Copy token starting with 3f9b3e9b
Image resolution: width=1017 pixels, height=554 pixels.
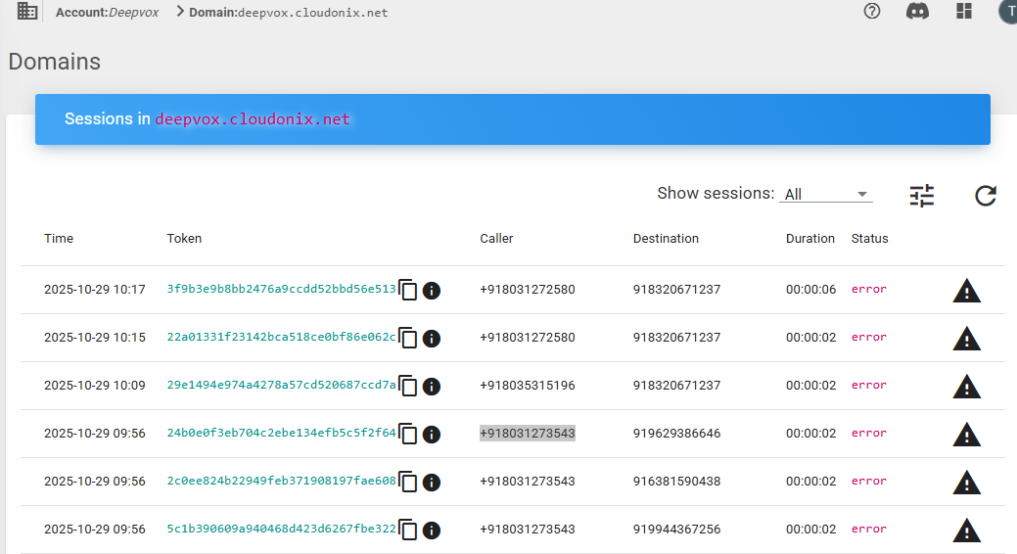(408, 290)
